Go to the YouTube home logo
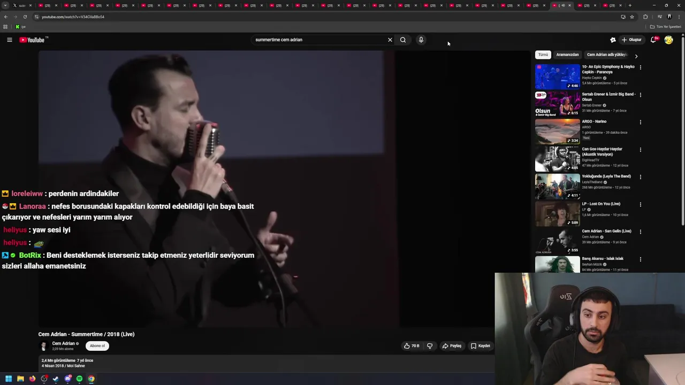The width and height of the screenshot is (685, 385). (33, 40)
